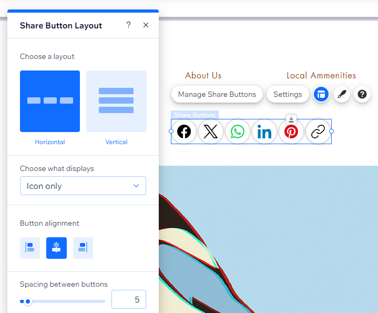
Task: Click the WhatsApp share icon
Action: (238, 132)
